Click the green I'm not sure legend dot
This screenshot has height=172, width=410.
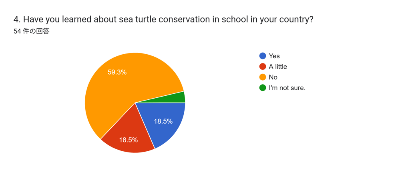click(263, 88)
